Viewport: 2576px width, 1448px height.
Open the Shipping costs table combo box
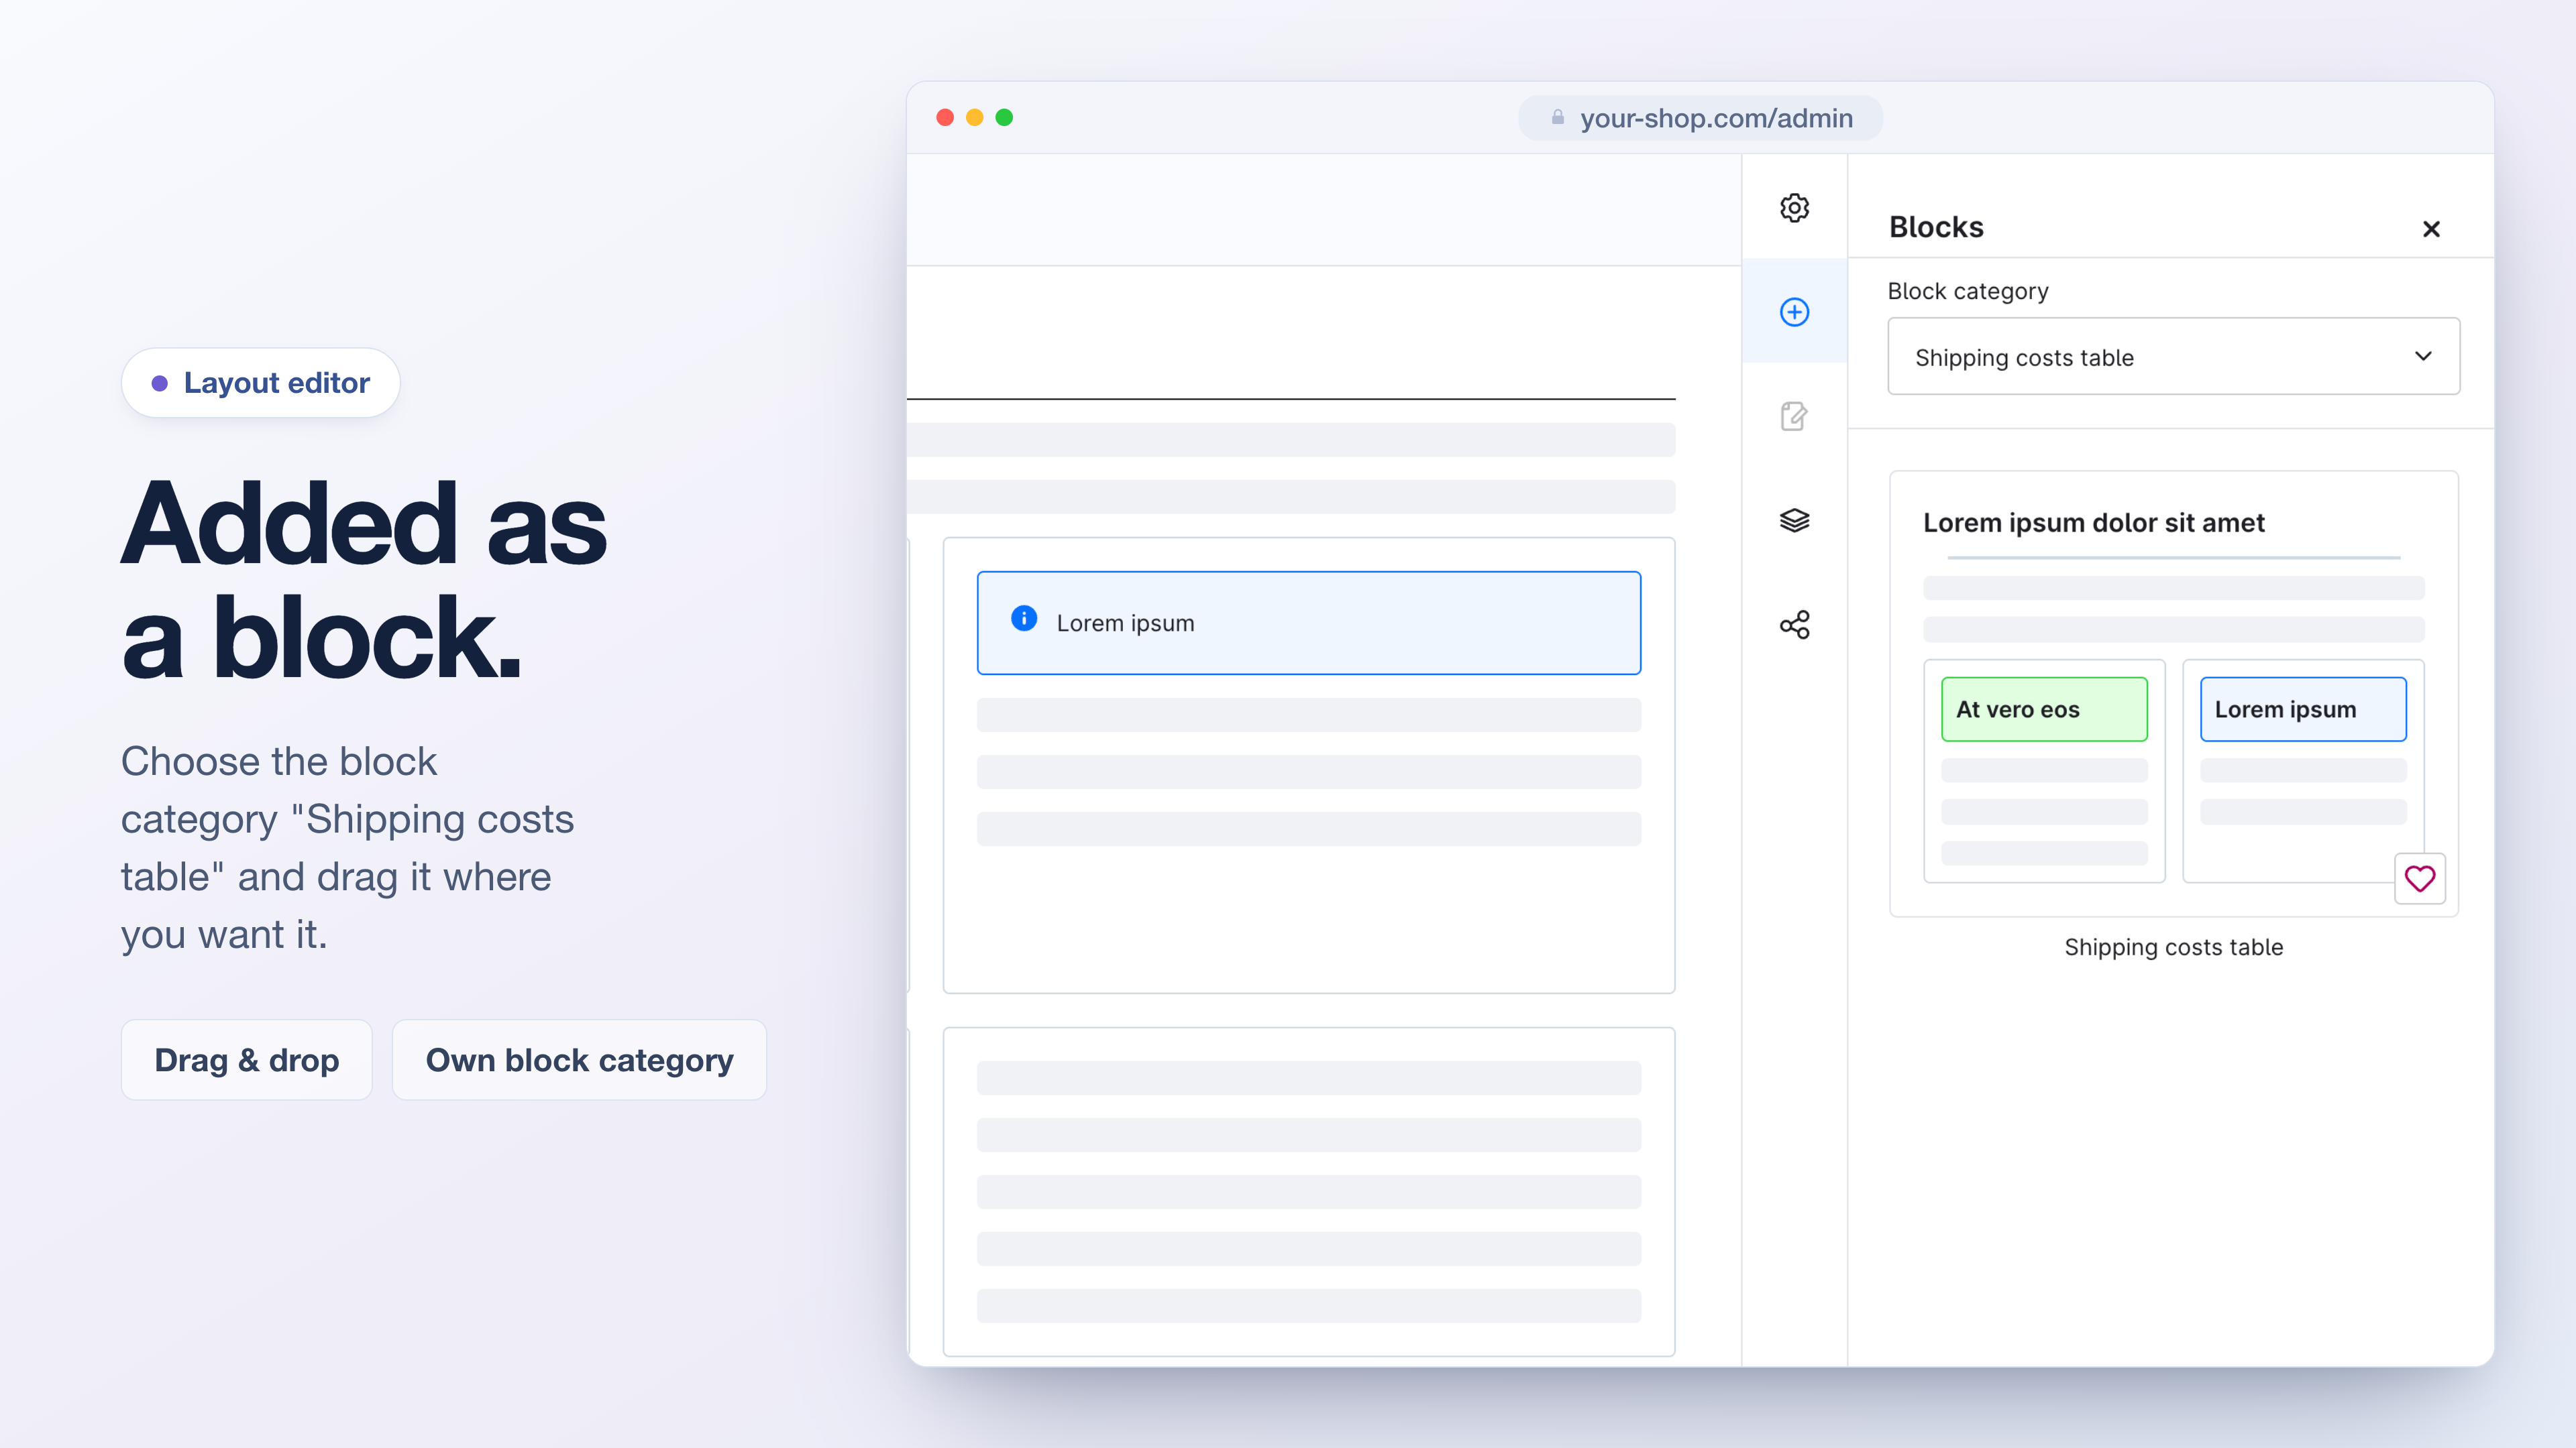(2173, 357)
